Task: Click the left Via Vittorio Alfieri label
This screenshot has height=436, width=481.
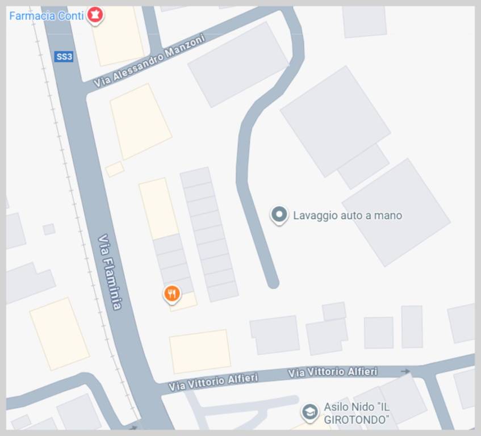Action: (213, 382)
